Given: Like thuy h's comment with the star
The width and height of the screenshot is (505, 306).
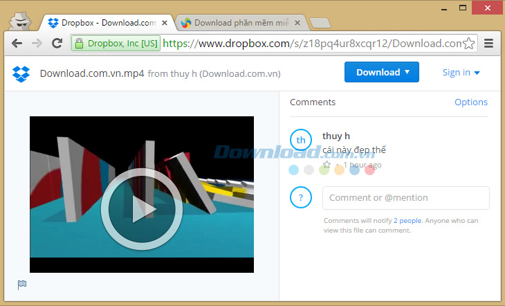Looking at the screenshot, I should 327,165.
